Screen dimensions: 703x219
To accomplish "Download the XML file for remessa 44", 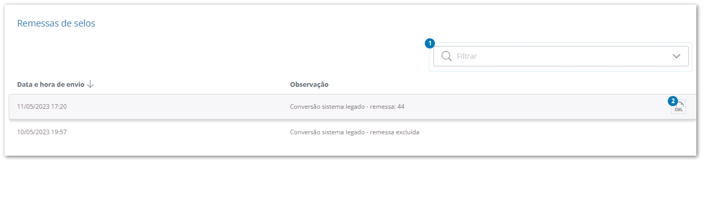I will [678, 107].
